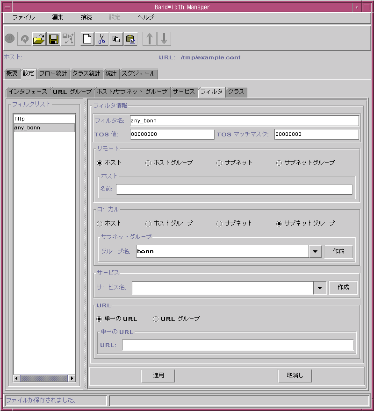
Task: Select the http filter in list
Action: (x=44, y=119)
